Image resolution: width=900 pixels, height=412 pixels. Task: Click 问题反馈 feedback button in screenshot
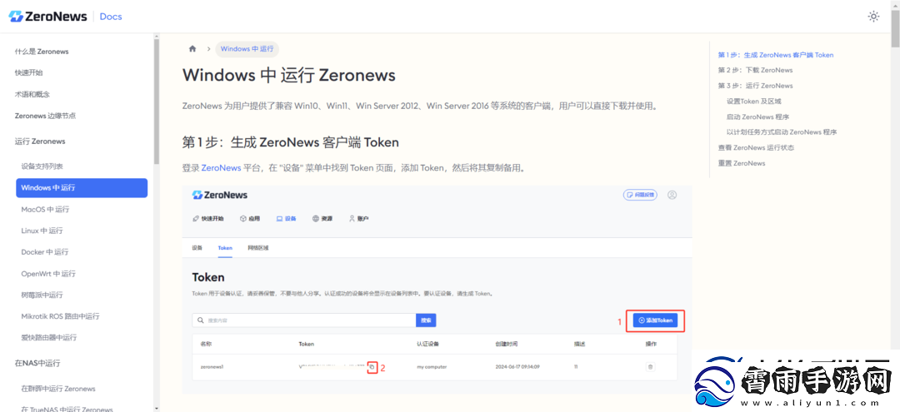640,195
